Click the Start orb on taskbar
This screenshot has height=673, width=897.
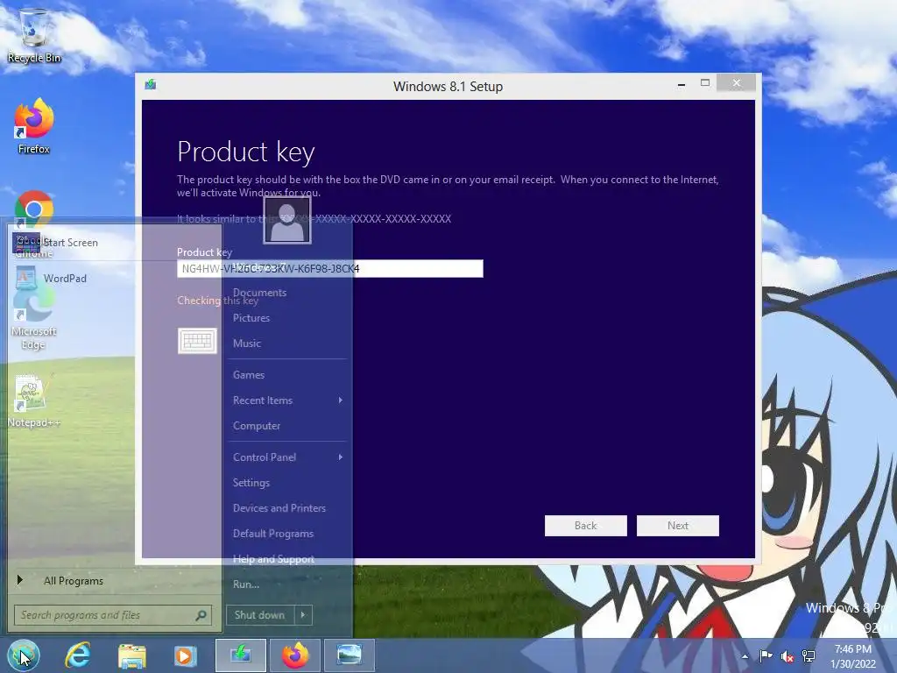tap(24, 655)
